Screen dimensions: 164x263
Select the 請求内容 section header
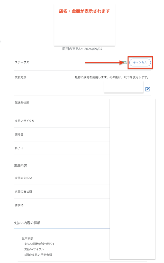(21, 166)
